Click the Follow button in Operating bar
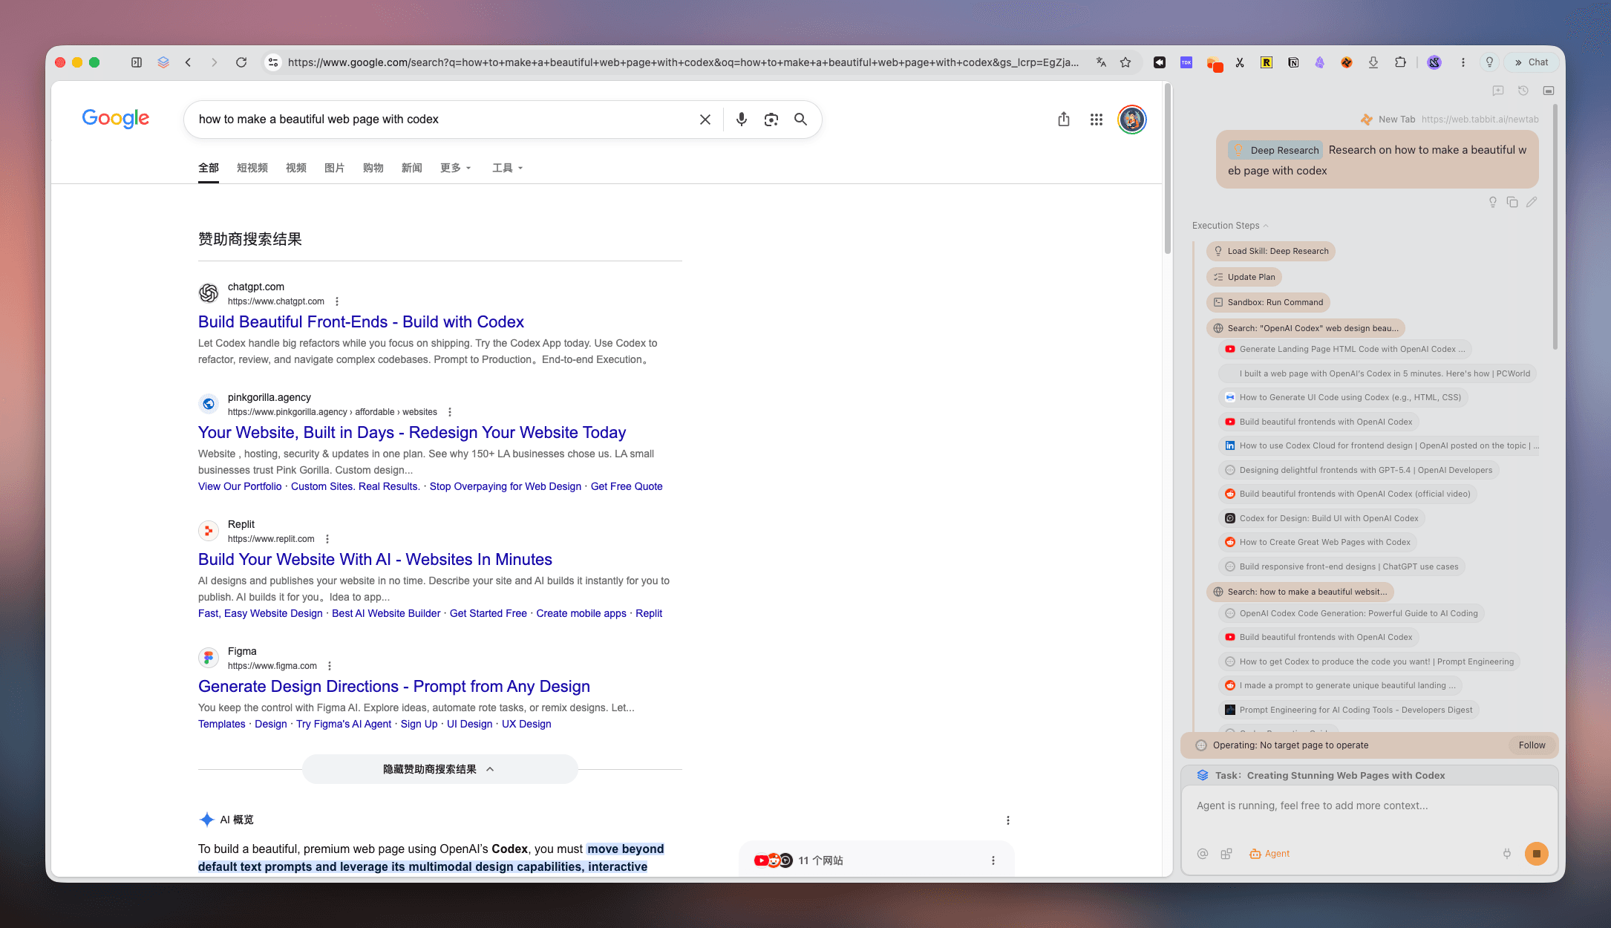 click(x=1532, y=745)
